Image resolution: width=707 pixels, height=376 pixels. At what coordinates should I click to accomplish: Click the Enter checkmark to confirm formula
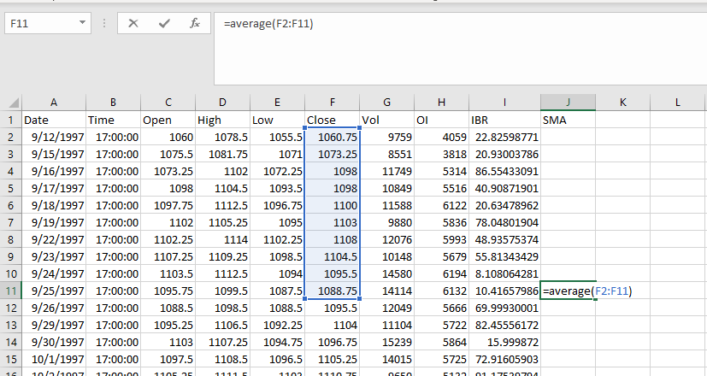[164, 24]
